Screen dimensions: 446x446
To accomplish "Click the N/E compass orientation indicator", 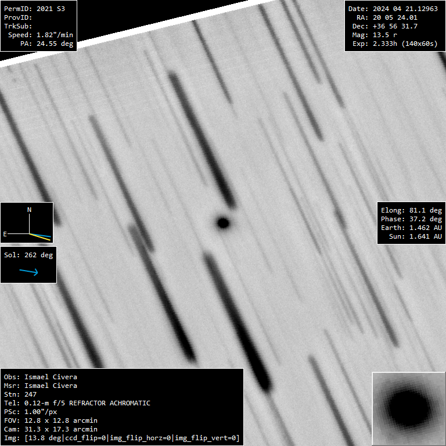I will click(27, 223).
